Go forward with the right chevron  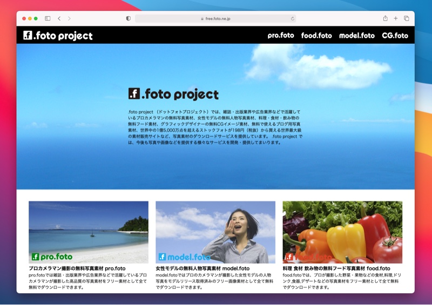pyautogui.click(x=69, y=18)
